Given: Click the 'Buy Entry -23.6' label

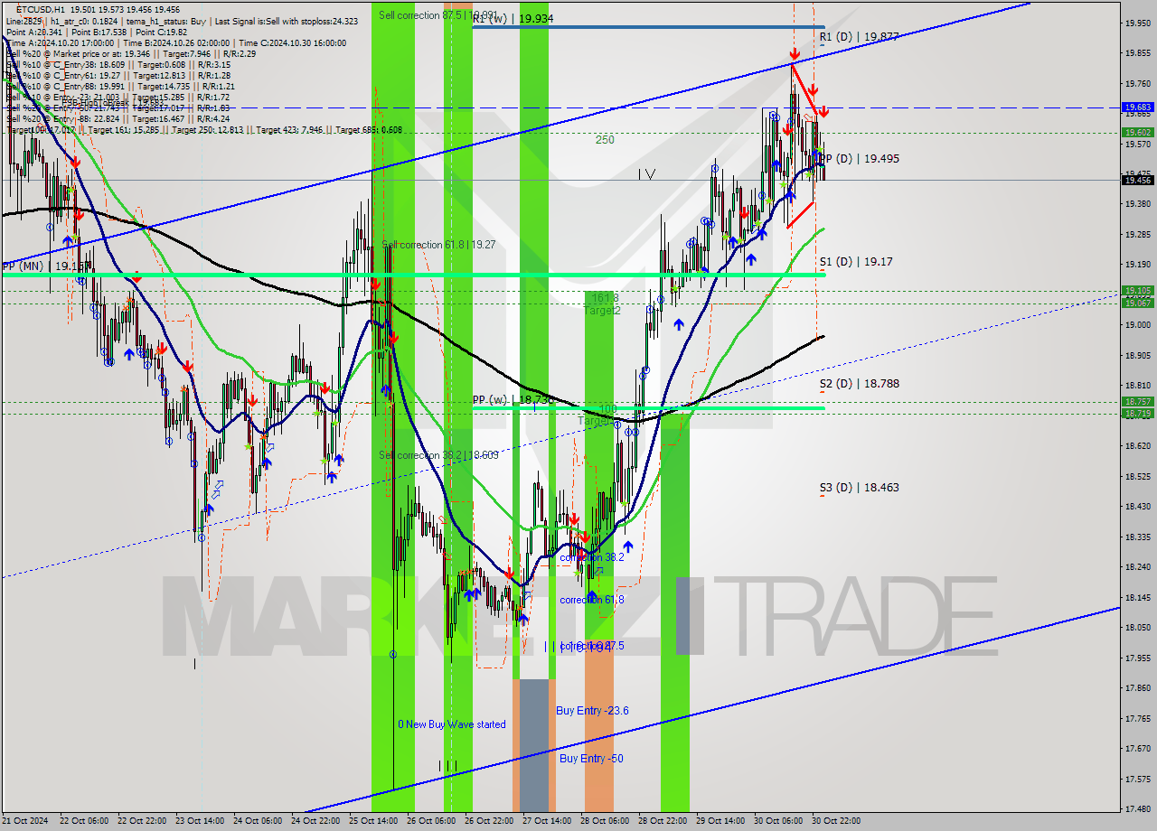Looking at the screenshot, I should [592, 711].
